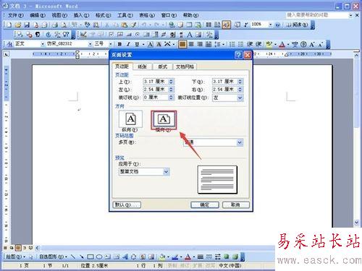This screenshot has width=362, height=271.
Task: Click the highlighted Document Map icon
Action: pos(226,25)
